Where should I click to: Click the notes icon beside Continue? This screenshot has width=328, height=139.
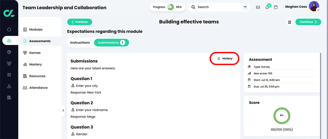click(290, 22)
